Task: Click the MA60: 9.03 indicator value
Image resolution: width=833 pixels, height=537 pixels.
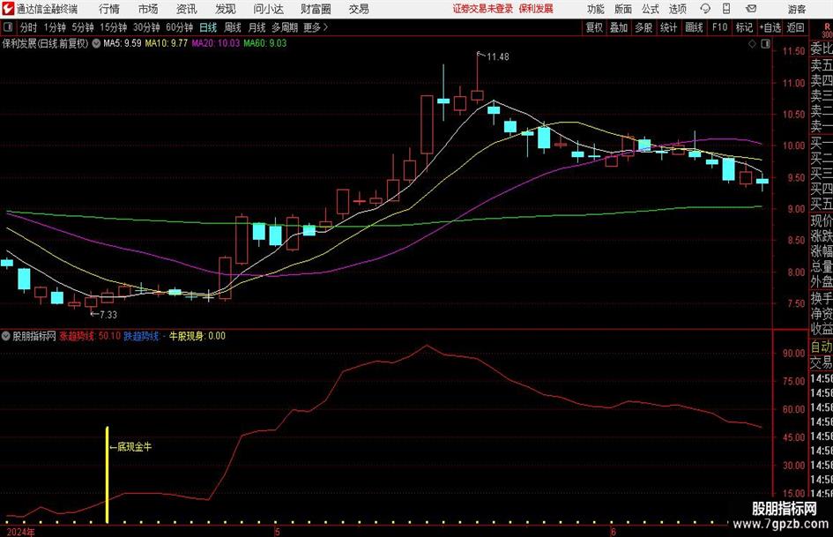Action: point(265,43)
